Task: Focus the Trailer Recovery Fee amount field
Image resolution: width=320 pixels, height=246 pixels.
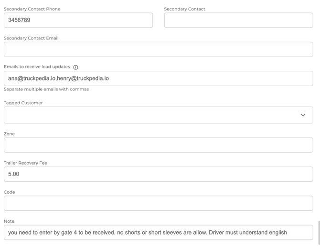Action: pyautogui.click(x=158, y=174)
